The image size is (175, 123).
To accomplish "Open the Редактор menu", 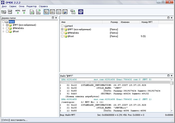I will [x=31, y=6].
